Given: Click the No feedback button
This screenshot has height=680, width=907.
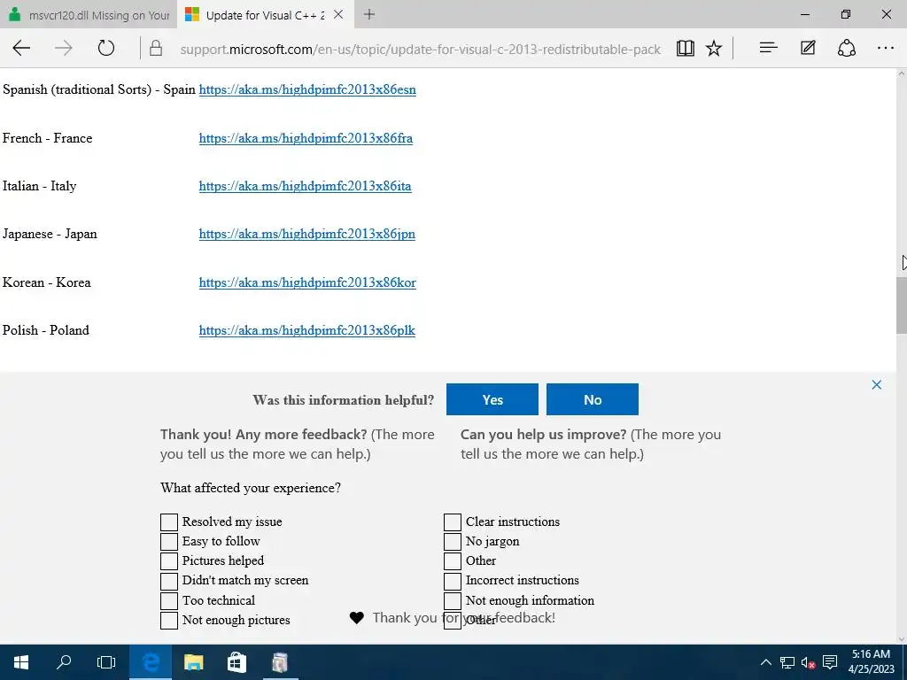Looking at the screenshot, I should 593,399.
